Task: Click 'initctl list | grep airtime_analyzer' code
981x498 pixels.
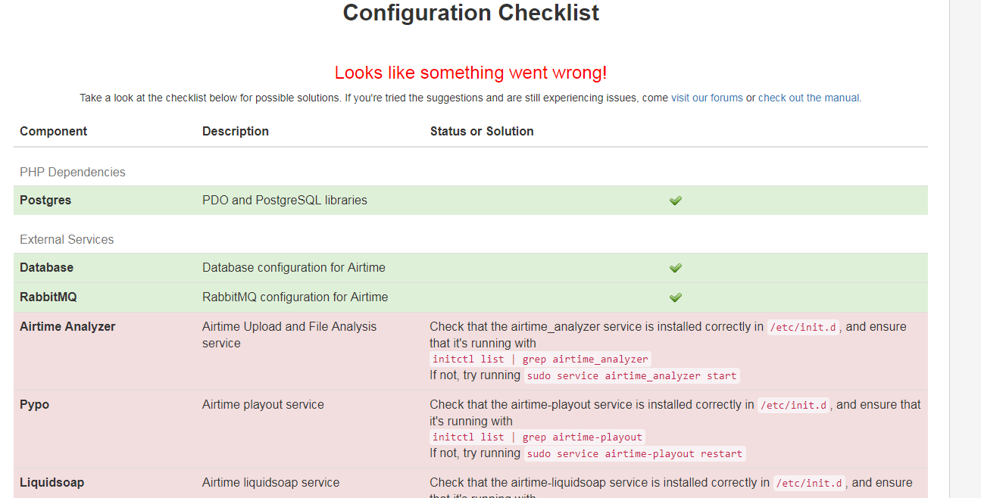Action: [x=540, y=359]
